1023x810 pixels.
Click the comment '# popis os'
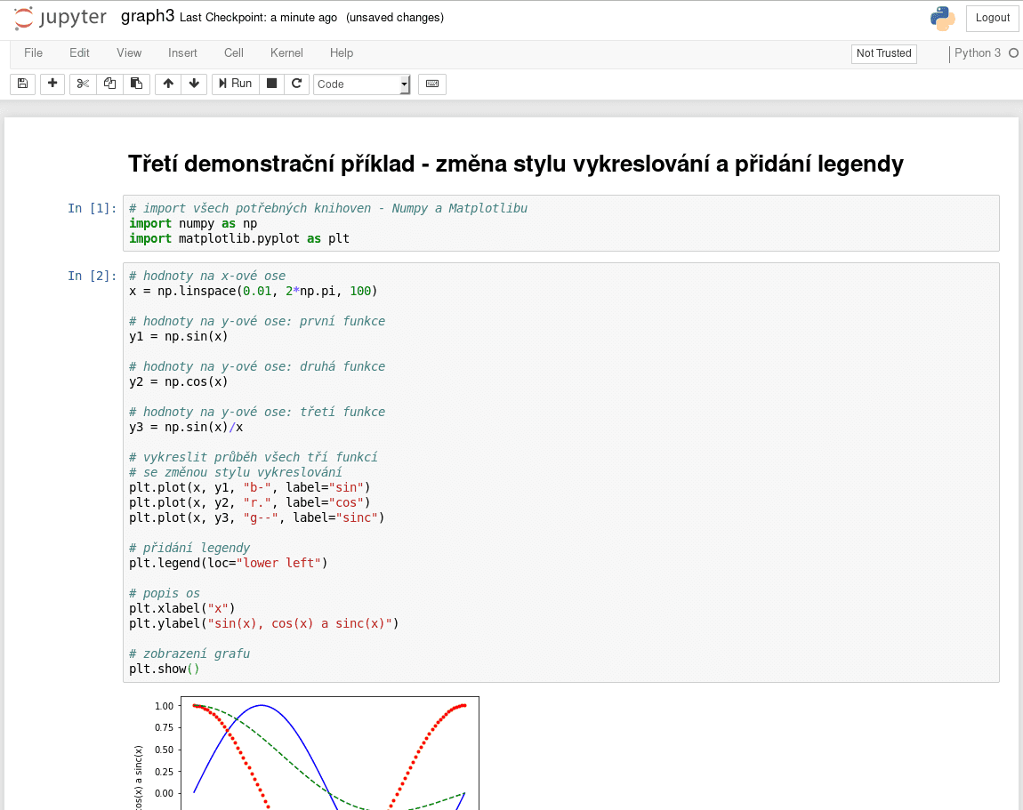coord(165,593)
